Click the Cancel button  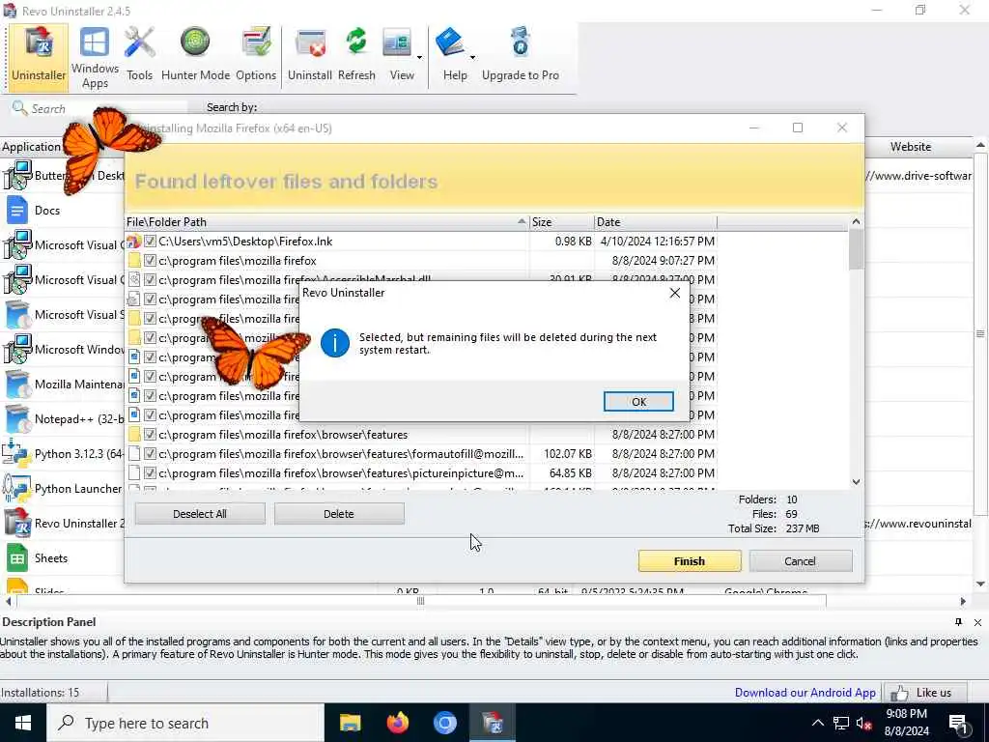(801, 561)
